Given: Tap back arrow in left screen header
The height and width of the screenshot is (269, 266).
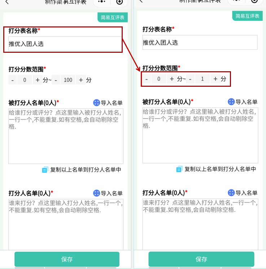Looking at the screenshot, I should pyautogui.click(x=7, y=2).
